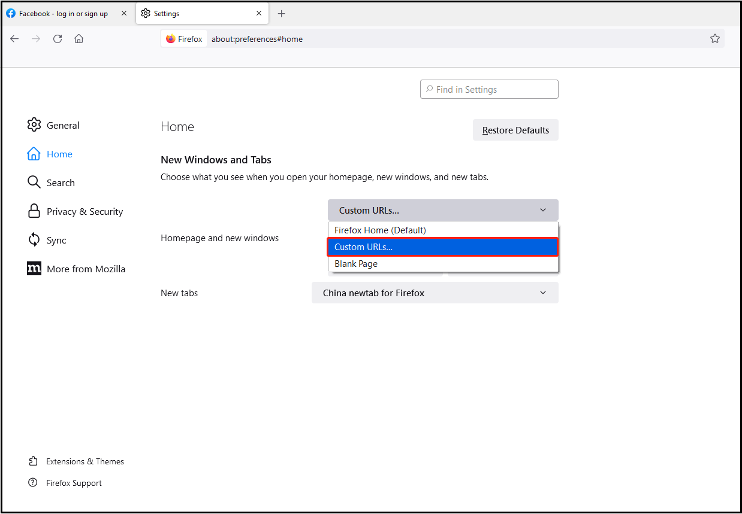Open Firefox Support link
742x514 pixels.
74,483
